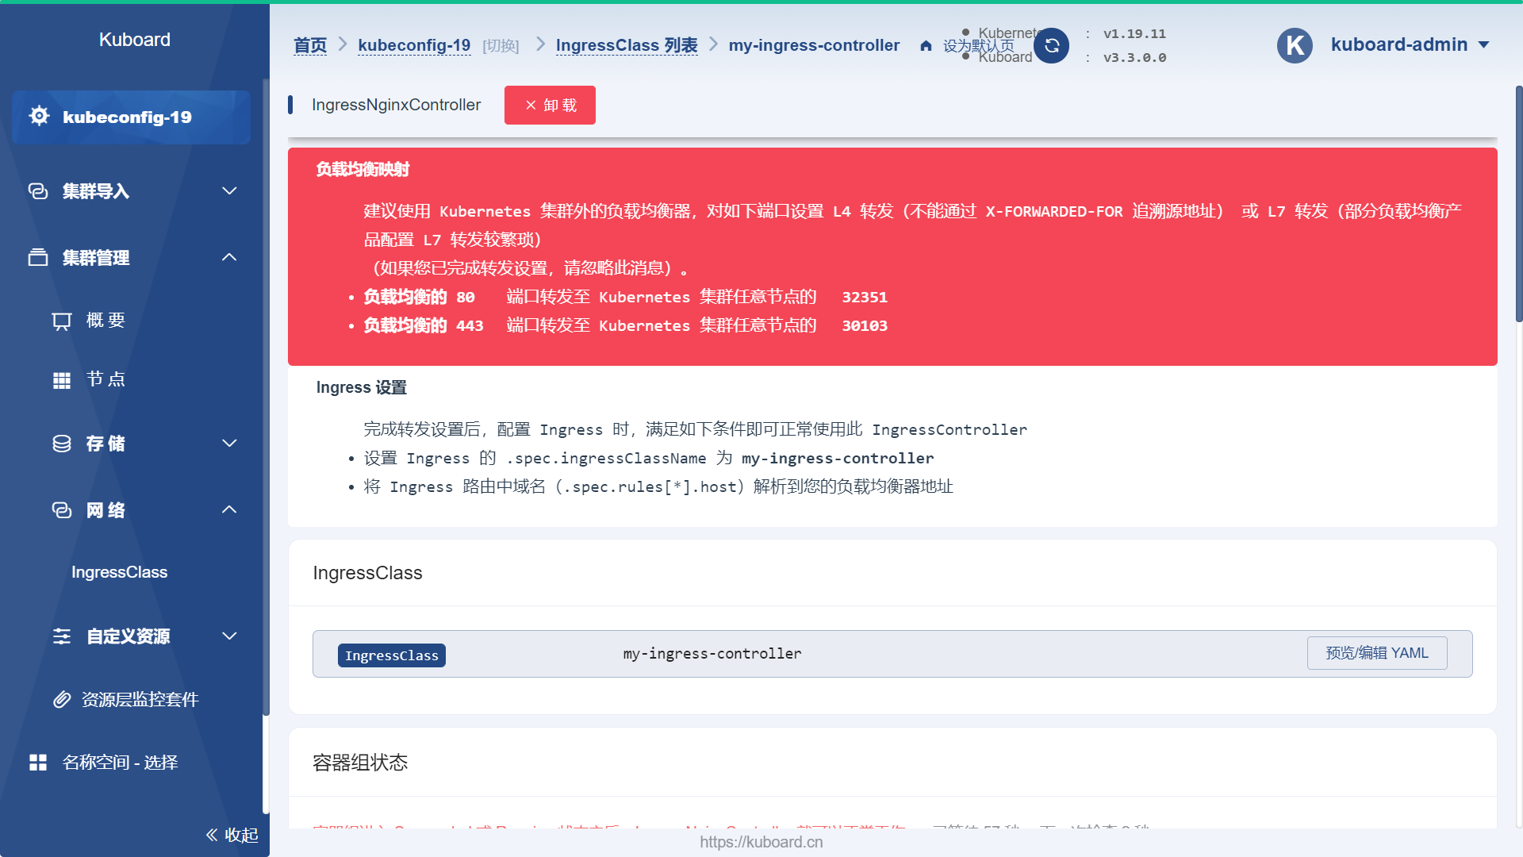
Task: Click the double-chevron collapse icon beside 收起
Action: tap(212, 835)
